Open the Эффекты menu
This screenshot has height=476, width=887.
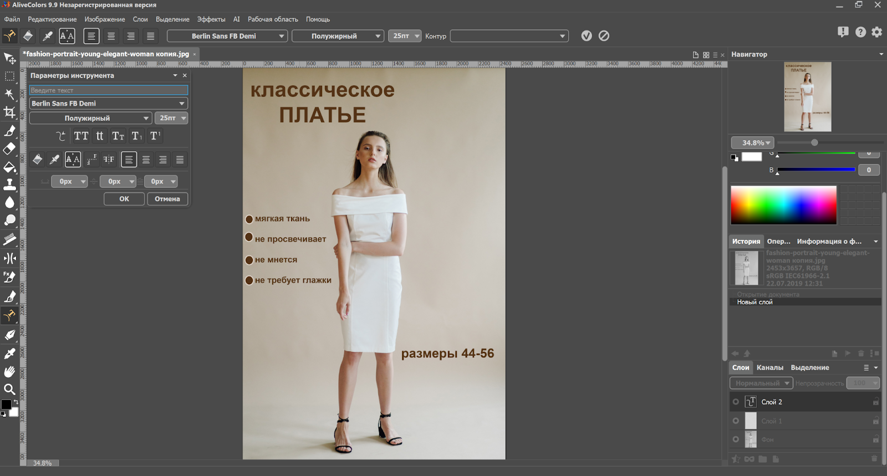[211, 19]
